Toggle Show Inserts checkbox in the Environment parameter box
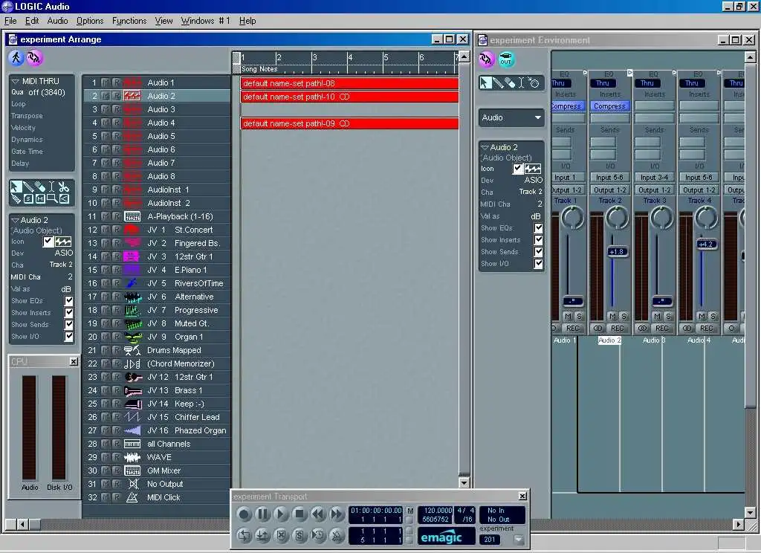Screen dimensions: 761x553 click(x=538, y=240)
